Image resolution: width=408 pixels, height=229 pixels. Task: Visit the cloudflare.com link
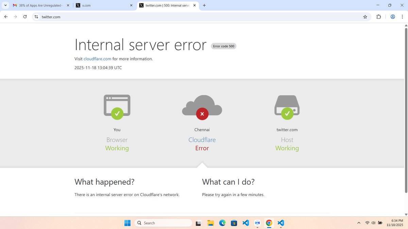click(x=97, y=59)
